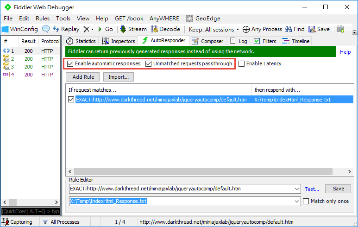Toggle the Decode option

[x=165, y=29]
